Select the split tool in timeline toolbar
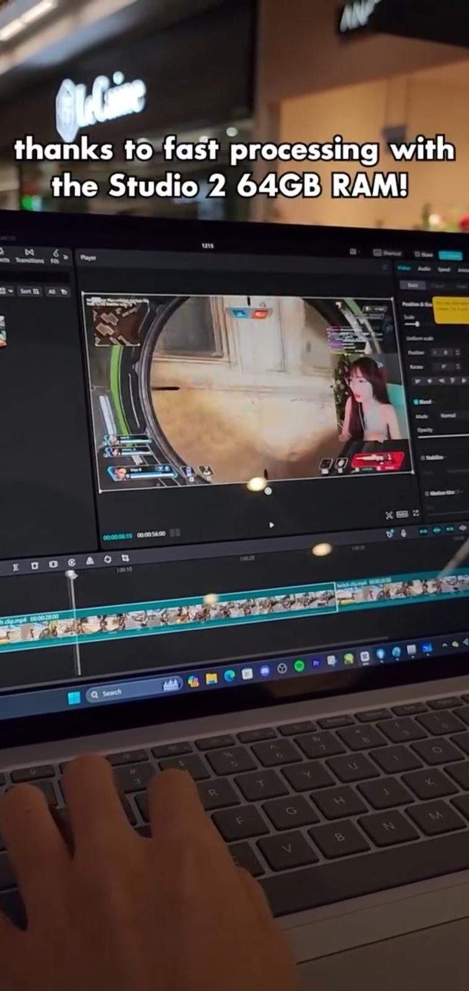 coord(17,567)
